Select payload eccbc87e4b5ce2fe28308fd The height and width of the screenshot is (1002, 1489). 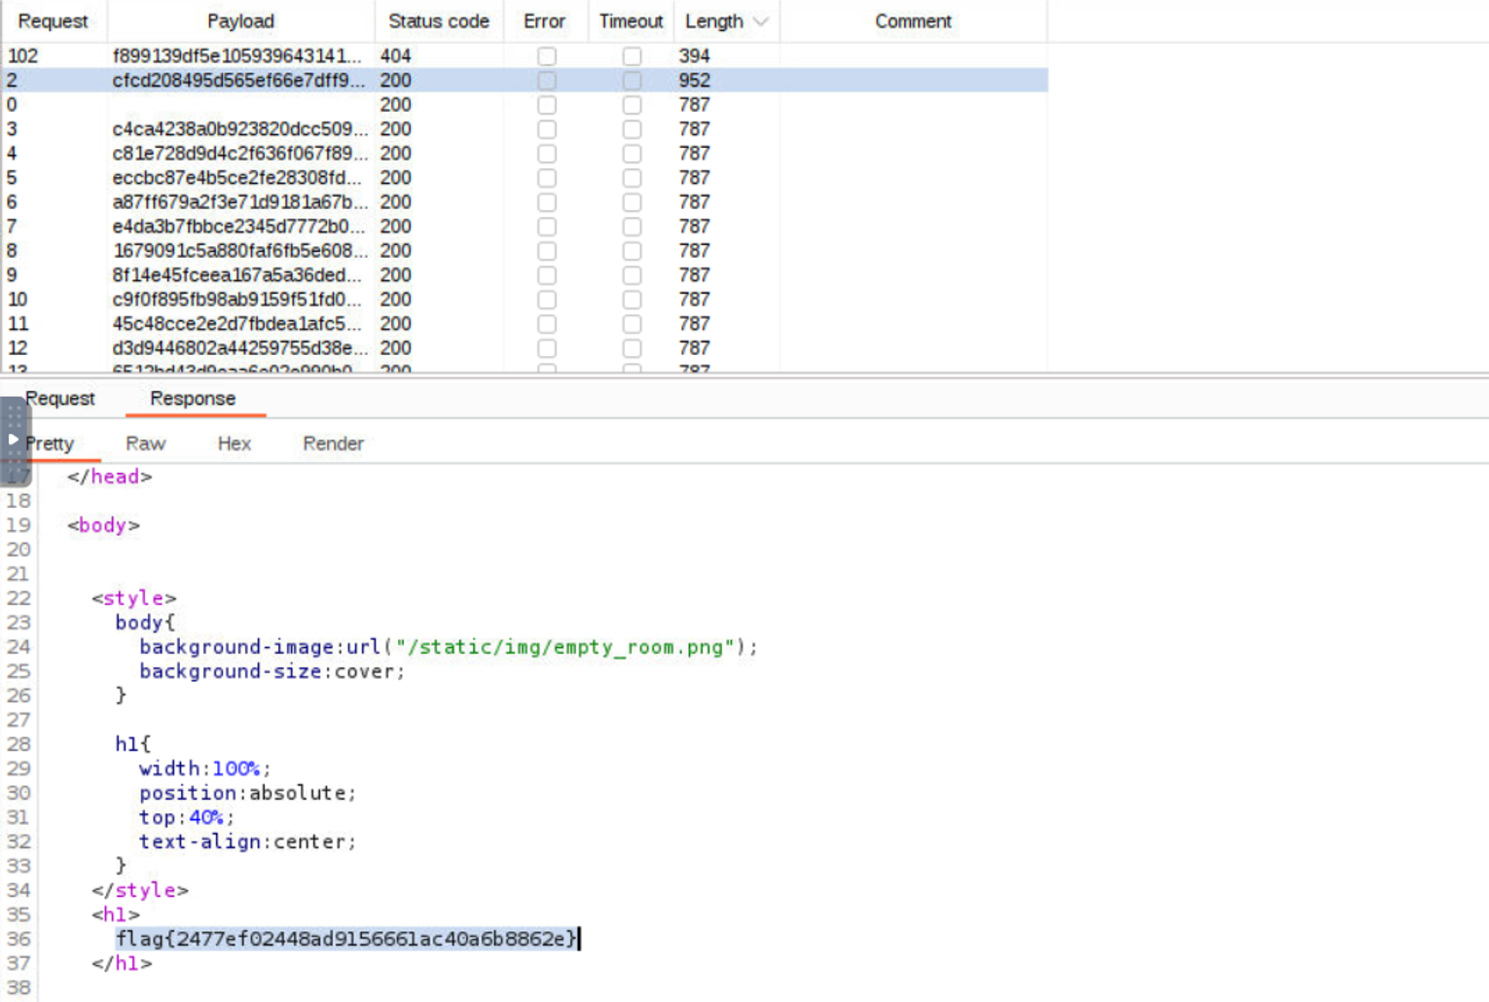(236, 178)
